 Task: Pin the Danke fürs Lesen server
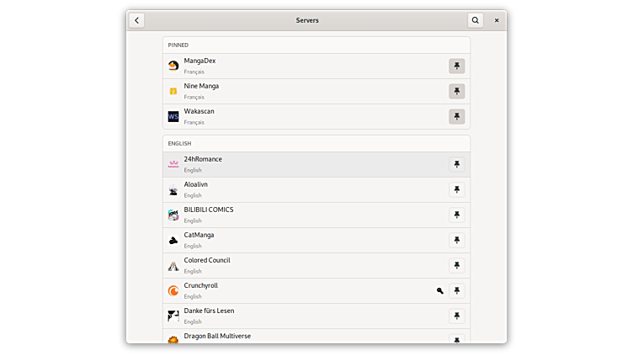coord(456,316)
